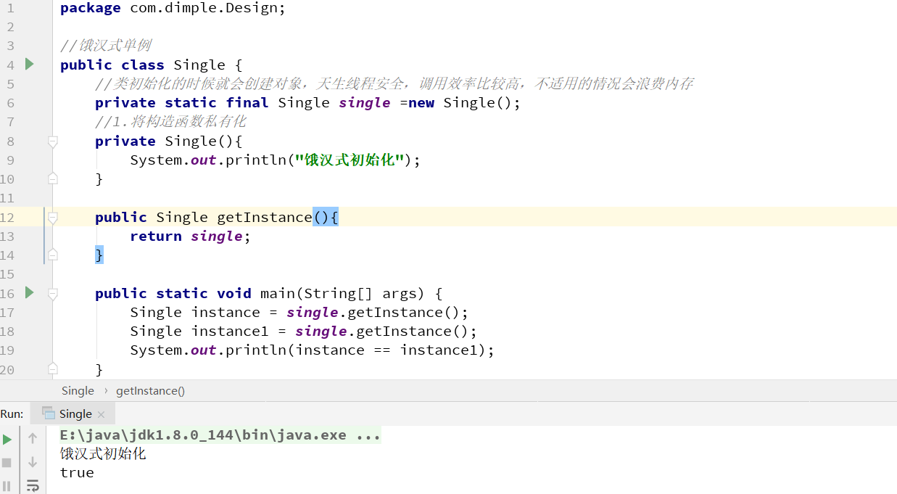Collapse the main method fold at line 16
Screen dimensions: 897x494
(53, 294)
